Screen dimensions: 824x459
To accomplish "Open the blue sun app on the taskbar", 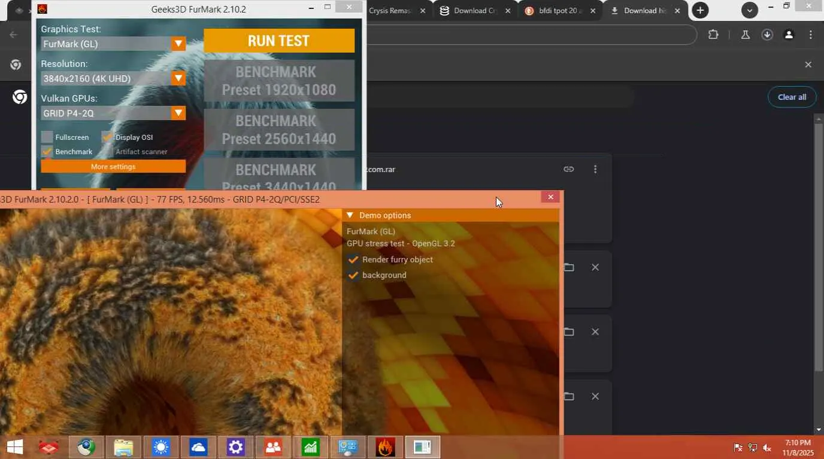I will tap(160, 447).
